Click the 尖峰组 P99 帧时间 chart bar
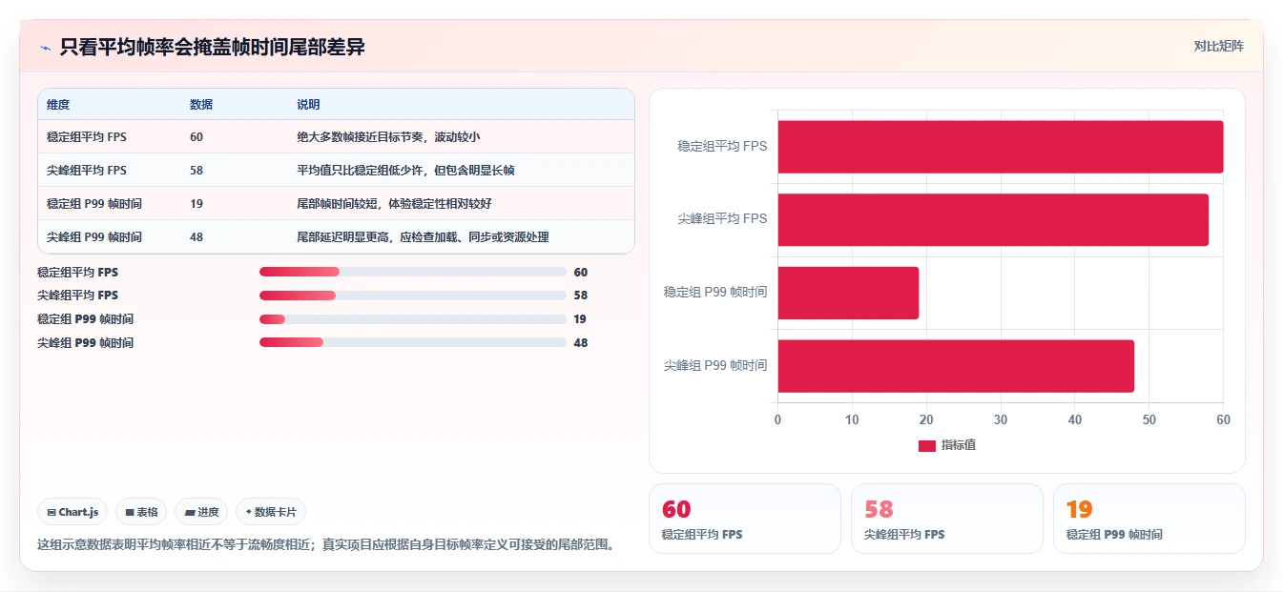The width and height of the screenshot is (1283, 592). click(956, 366)
